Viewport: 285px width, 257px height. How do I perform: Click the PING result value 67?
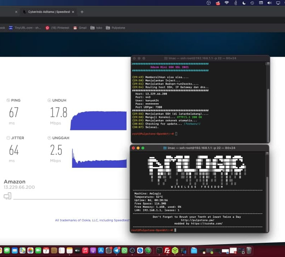[14, 112]
